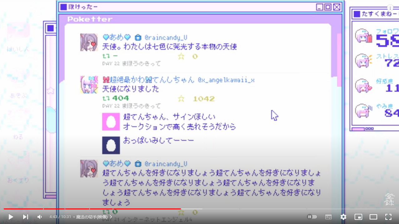The image size is (399, 224).
Task: Open the @x_angelkawaii_x handle
Action: pos(226,80)
